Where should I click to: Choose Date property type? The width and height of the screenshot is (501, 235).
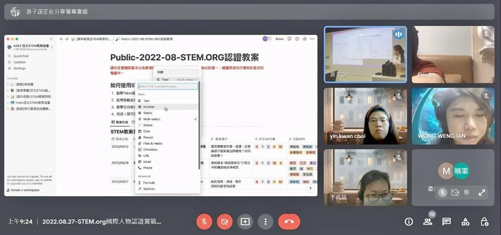pos(168,131)
